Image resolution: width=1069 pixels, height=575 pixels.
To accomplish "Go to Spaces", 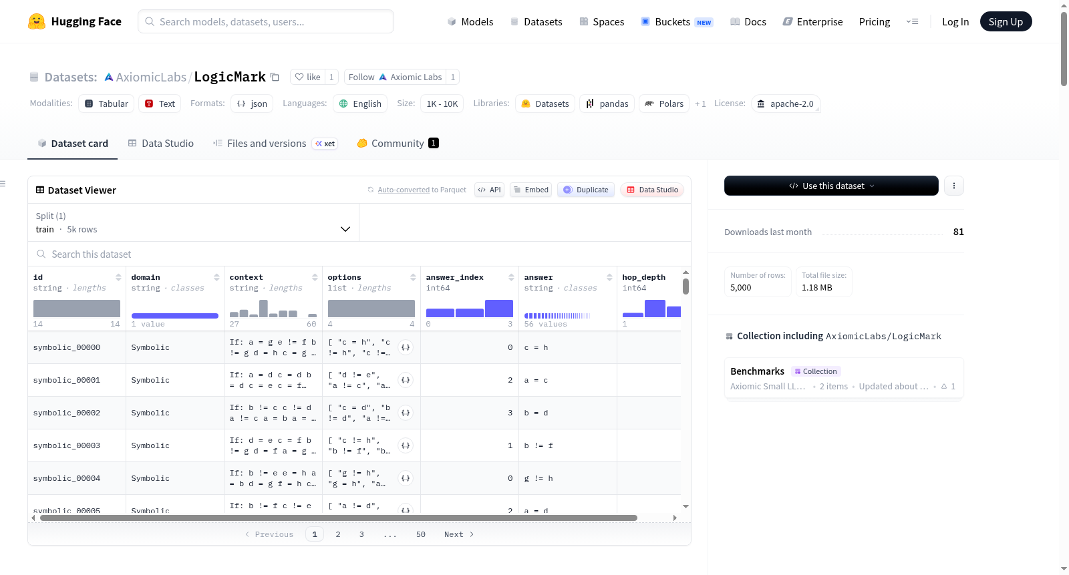I will 601,21.
